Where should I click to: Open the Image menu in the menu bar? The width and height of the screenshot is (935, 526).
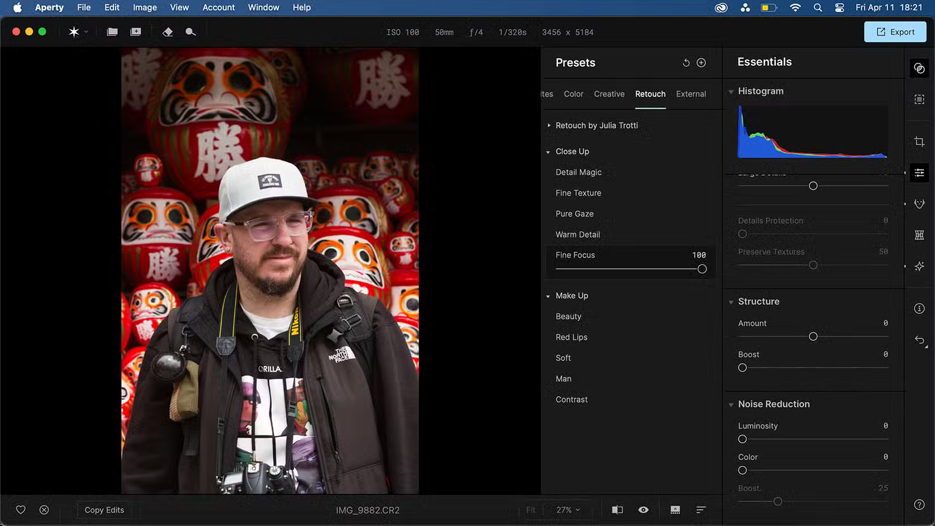point(144,7)
